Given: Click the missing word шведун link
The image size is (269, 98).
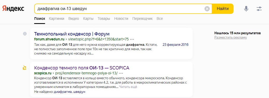Looking at the screenshot, I should click(x=79, y=92).
